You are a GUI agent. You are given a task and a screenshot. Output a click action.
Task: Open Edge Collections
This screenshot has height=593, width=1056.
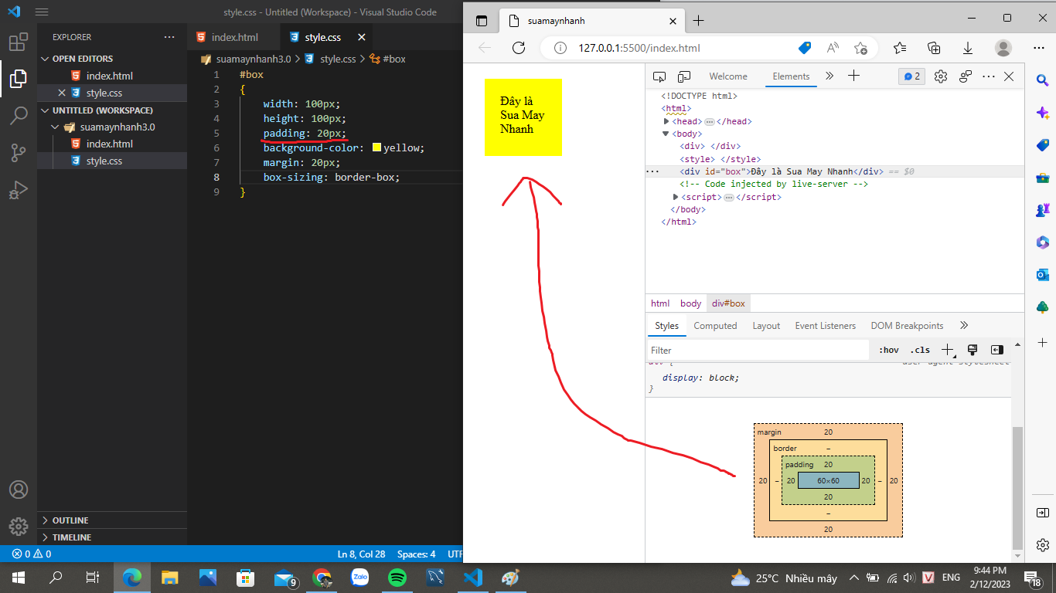coord(934,48)
